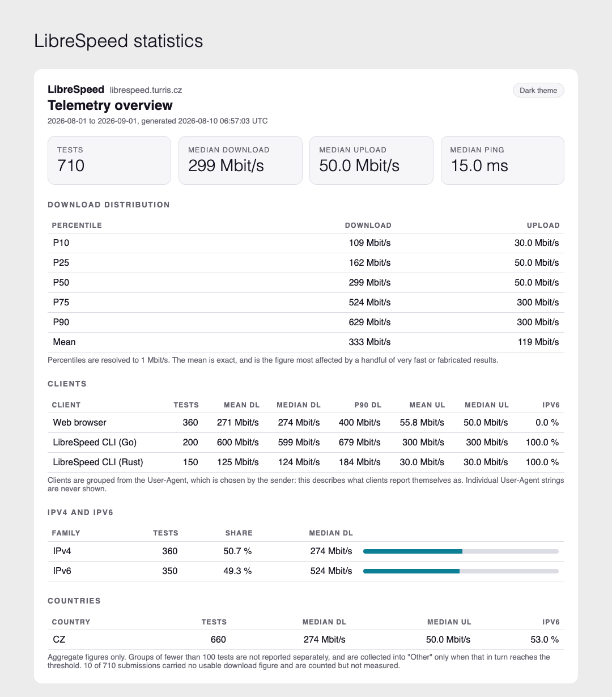The height and width of the screenshot is (697, 612).
Task: Click the 629 Mbit/s P90 download value
Action: tap(369, 322)
